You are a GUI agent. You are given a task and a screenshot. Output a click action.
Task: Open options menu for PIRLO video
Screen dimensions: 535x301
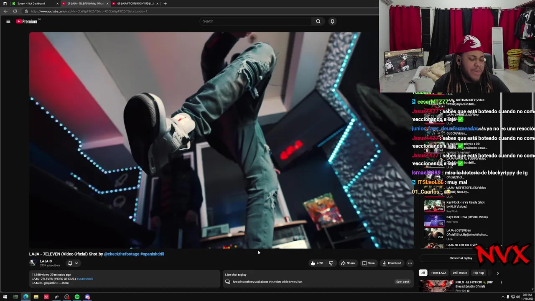[x=501, y=283]
